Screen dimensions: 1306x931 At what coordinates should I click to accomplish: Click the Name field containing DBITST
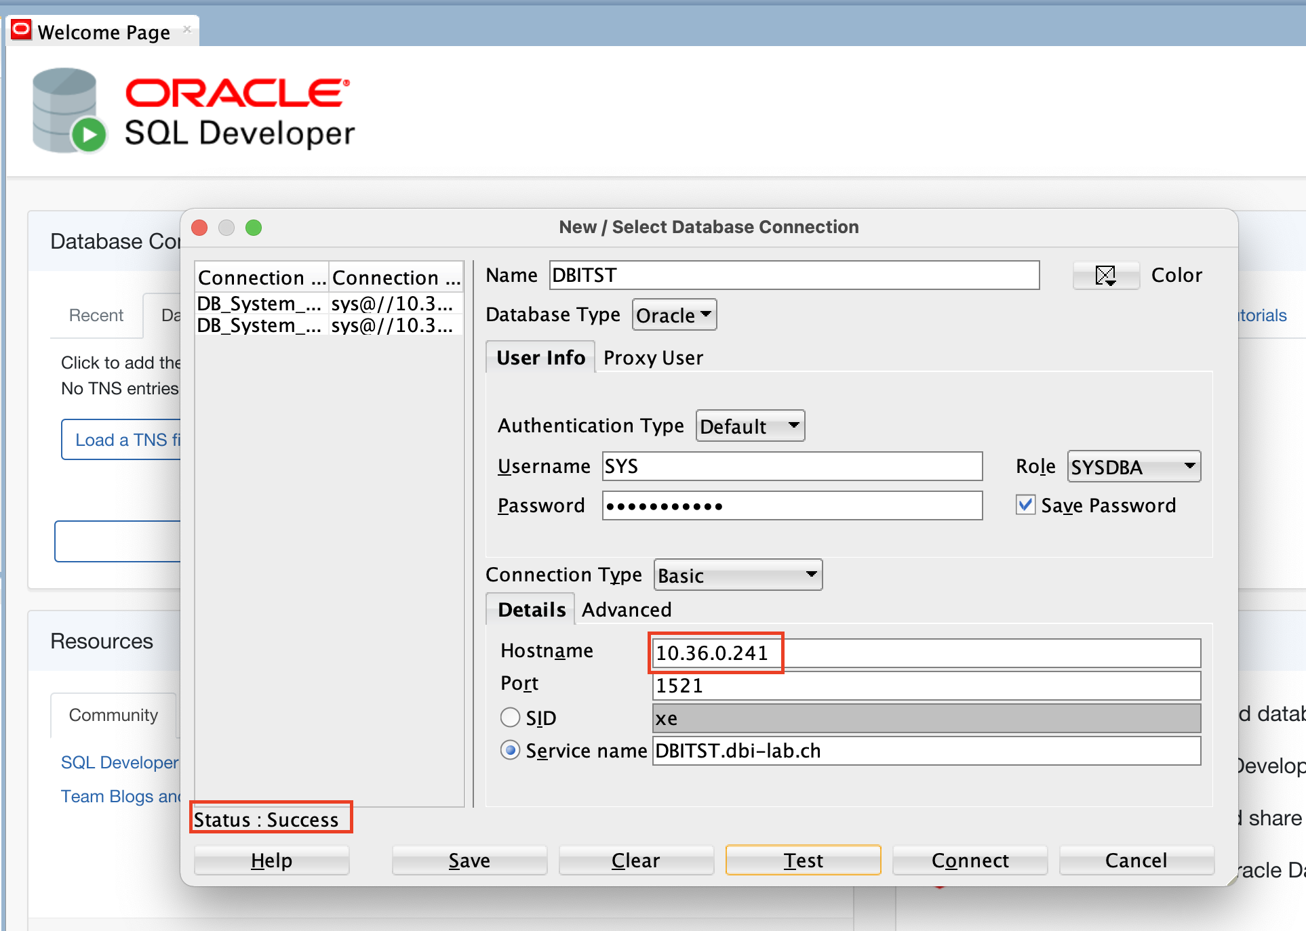(x=794, y=275)
